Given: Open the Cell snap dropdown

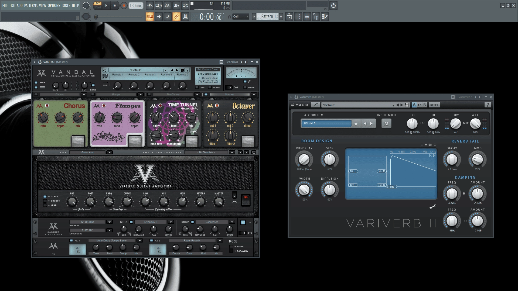Looking at the screenshot, I should tap(241, 17).
